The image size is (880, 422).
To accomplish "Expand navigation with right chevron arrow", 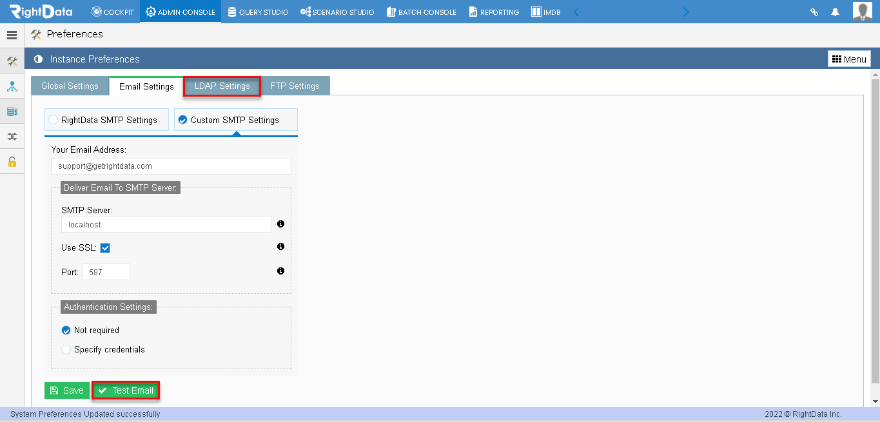I will [686, 12].
